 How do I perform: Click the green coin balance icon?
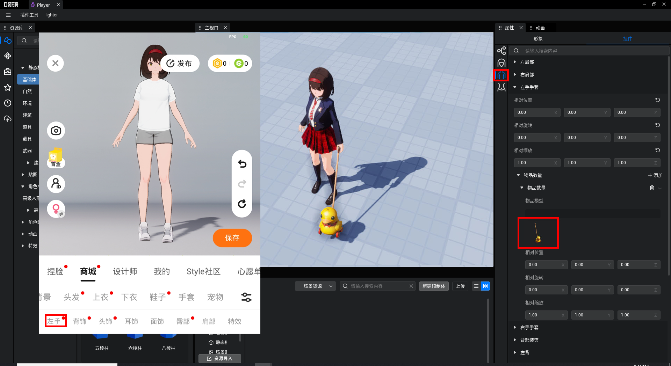pyautogui.click(x=239, y=63)
